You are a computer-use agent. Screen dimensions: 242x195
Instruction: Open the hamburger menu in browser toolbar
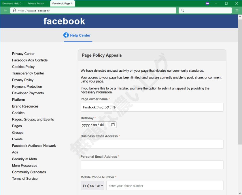click(x=237, y=10)
